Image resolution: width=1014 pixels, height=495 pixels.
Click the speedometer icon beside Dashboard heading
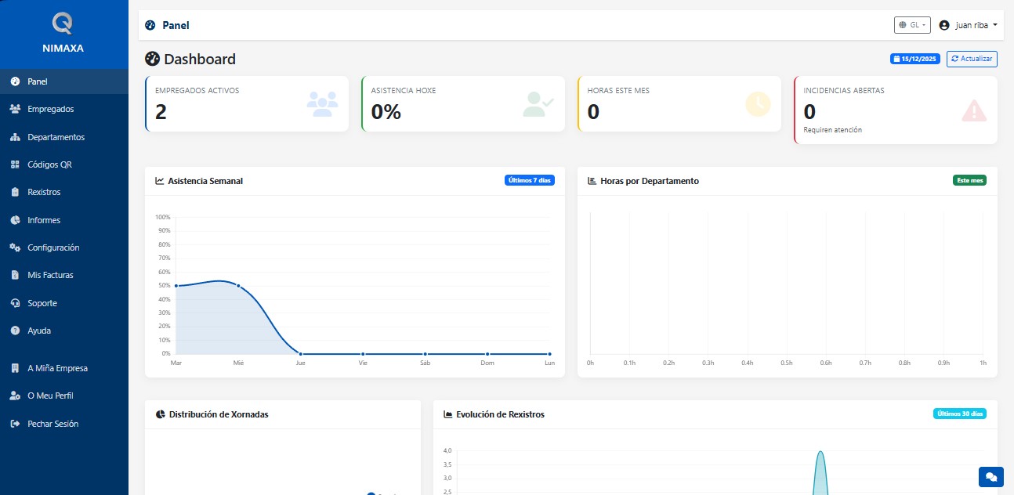pos(152,60)
